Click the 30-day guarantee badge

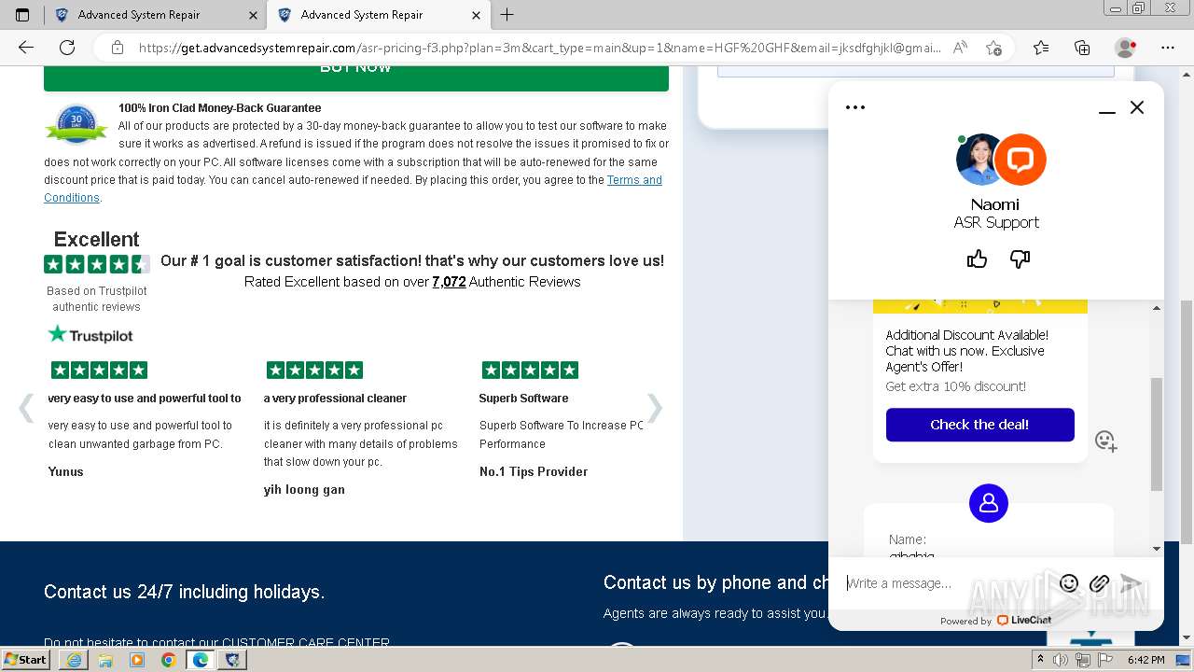[76, 124]
